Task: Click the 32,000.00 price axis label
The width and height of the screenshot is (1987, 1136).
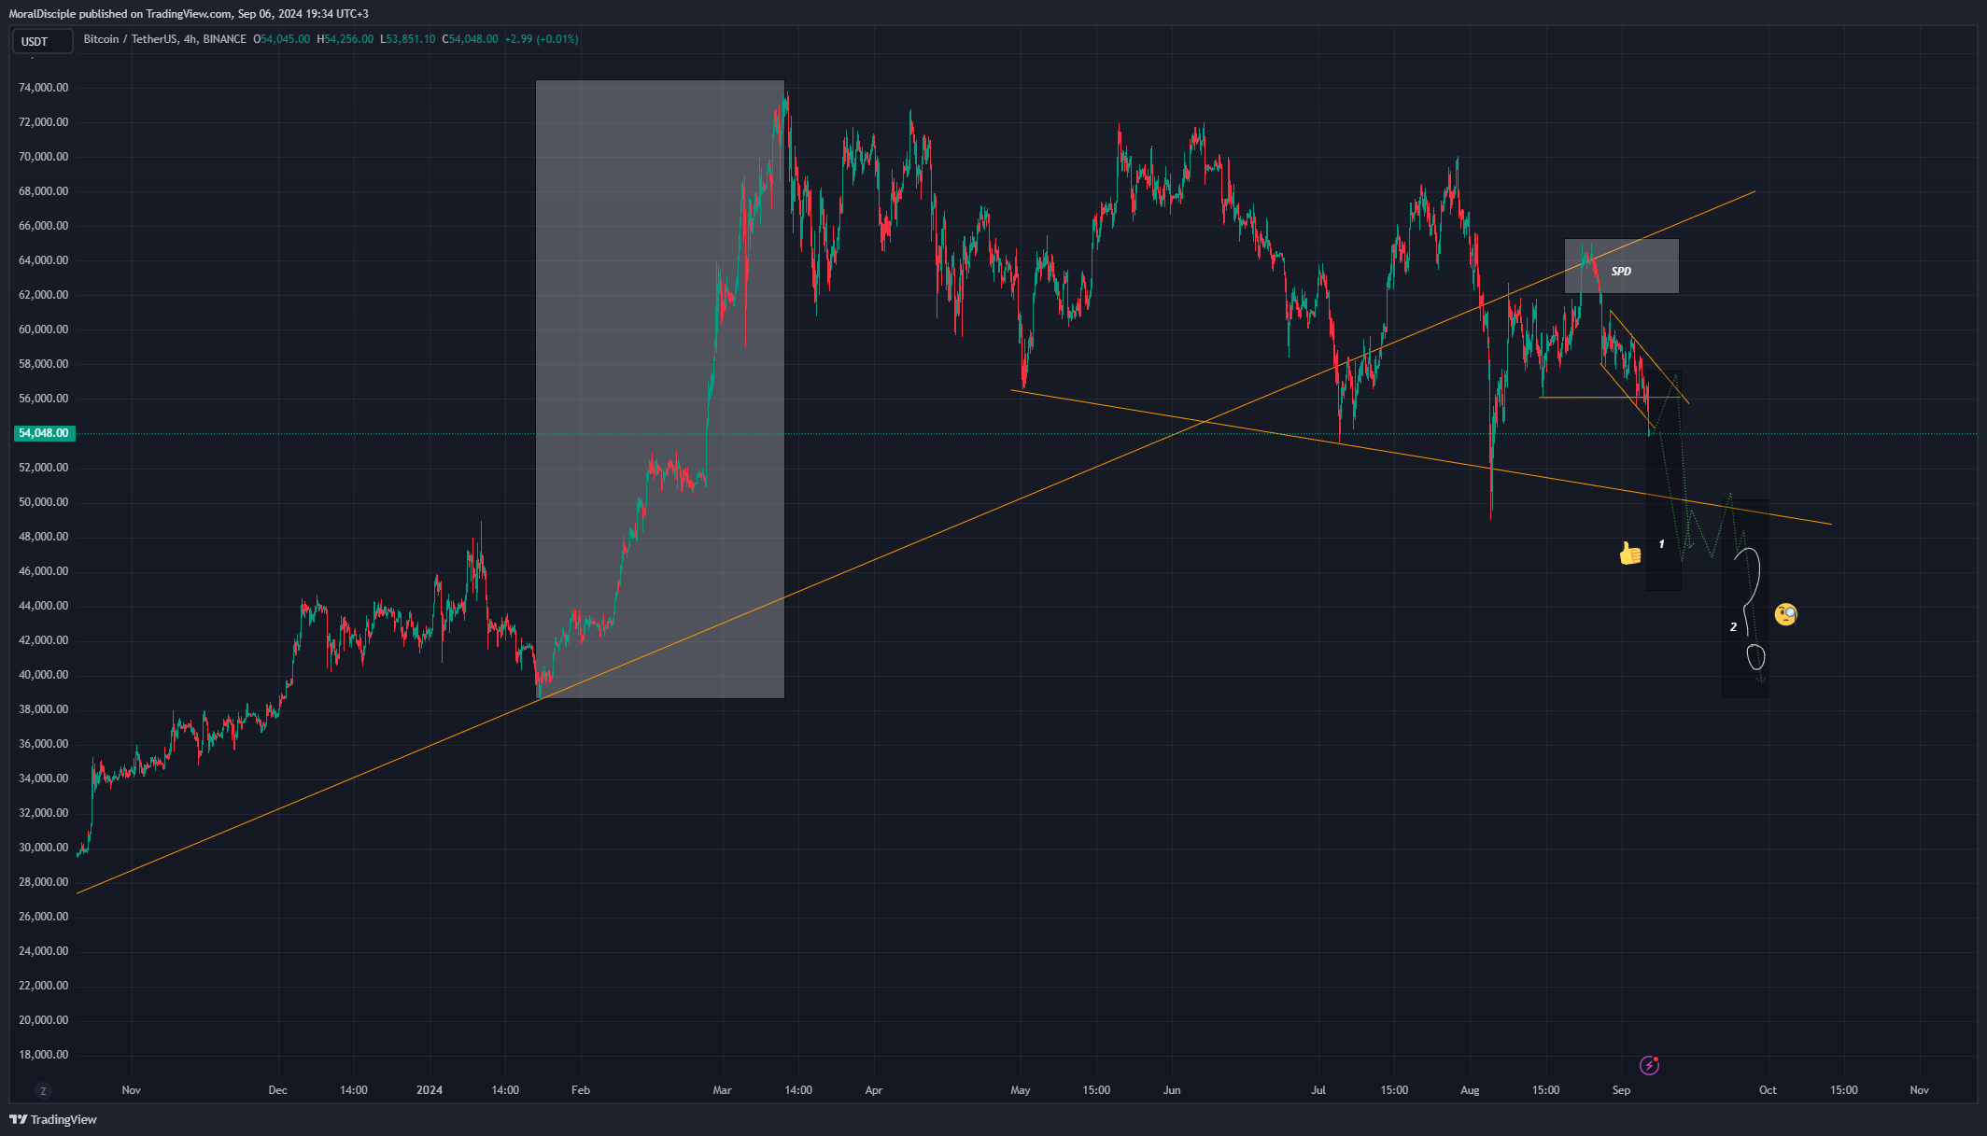Action: [44, 813]
